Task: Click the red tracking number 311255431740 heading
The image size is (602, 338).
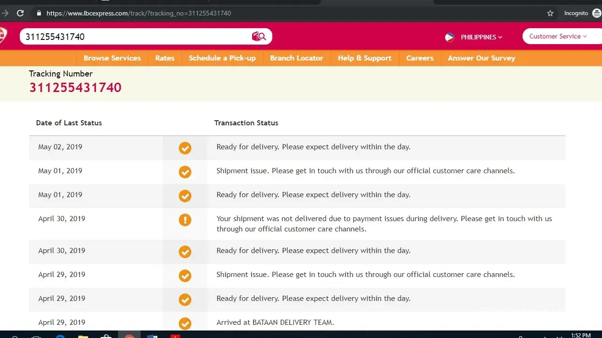Action: (75, 88)
